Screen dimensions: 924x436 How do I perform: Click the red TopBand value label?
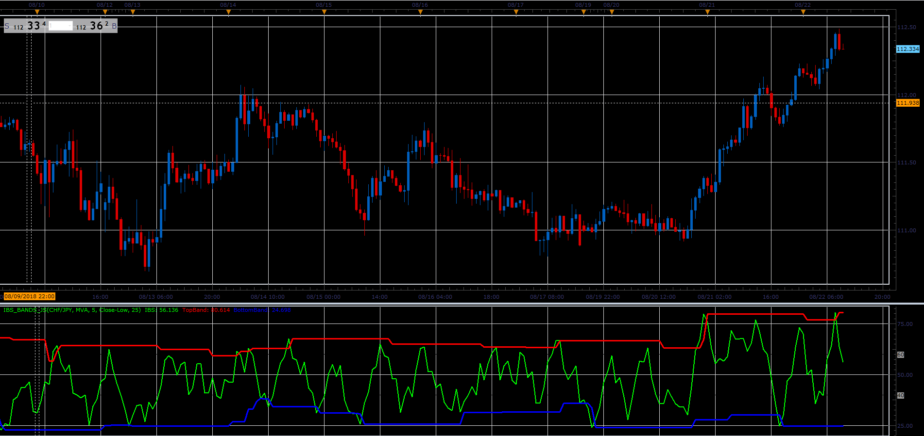pyautogui.click(x=206, y=310)
